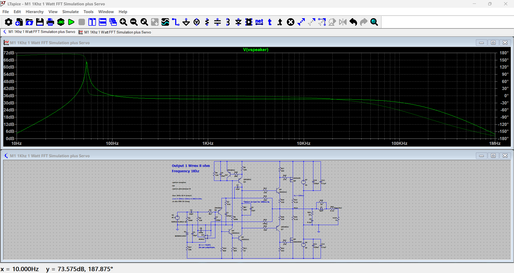Place a net label

(259, 22)
